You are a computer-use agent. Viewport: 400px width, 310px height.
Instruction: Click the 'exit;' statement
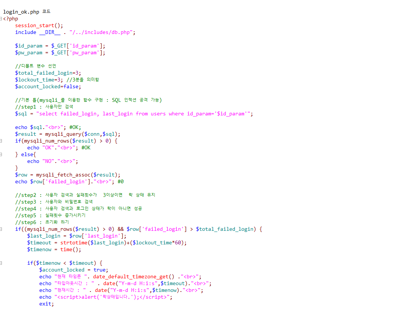[46, 304]
